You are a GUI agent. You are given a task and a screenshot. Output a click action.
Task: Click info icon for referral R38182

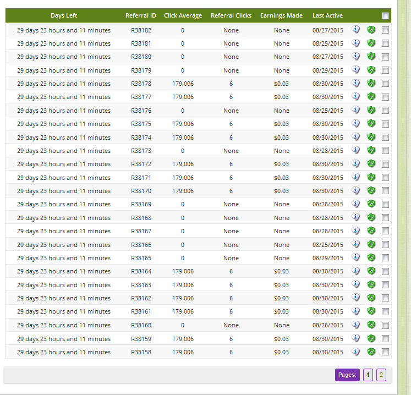click(355, 30)
